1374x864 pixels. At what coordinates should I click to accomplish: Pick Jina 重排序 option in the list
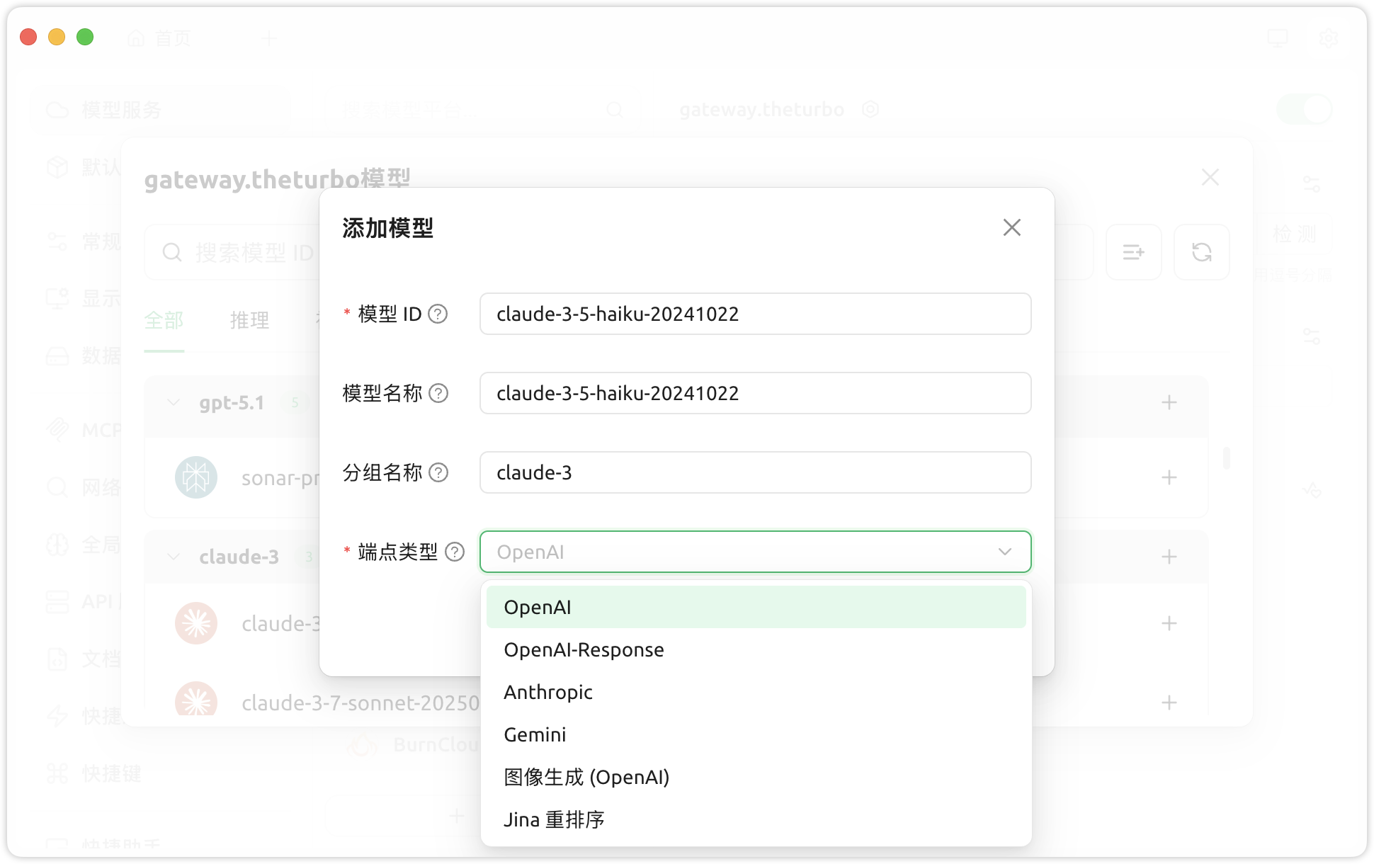click(554, 819)
